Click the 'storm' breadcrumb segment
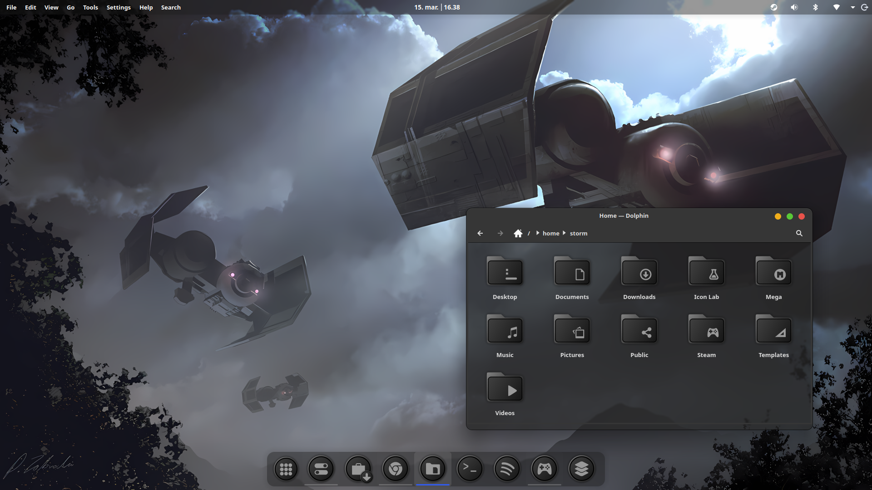Screen dimensions: 872x490 579,233
